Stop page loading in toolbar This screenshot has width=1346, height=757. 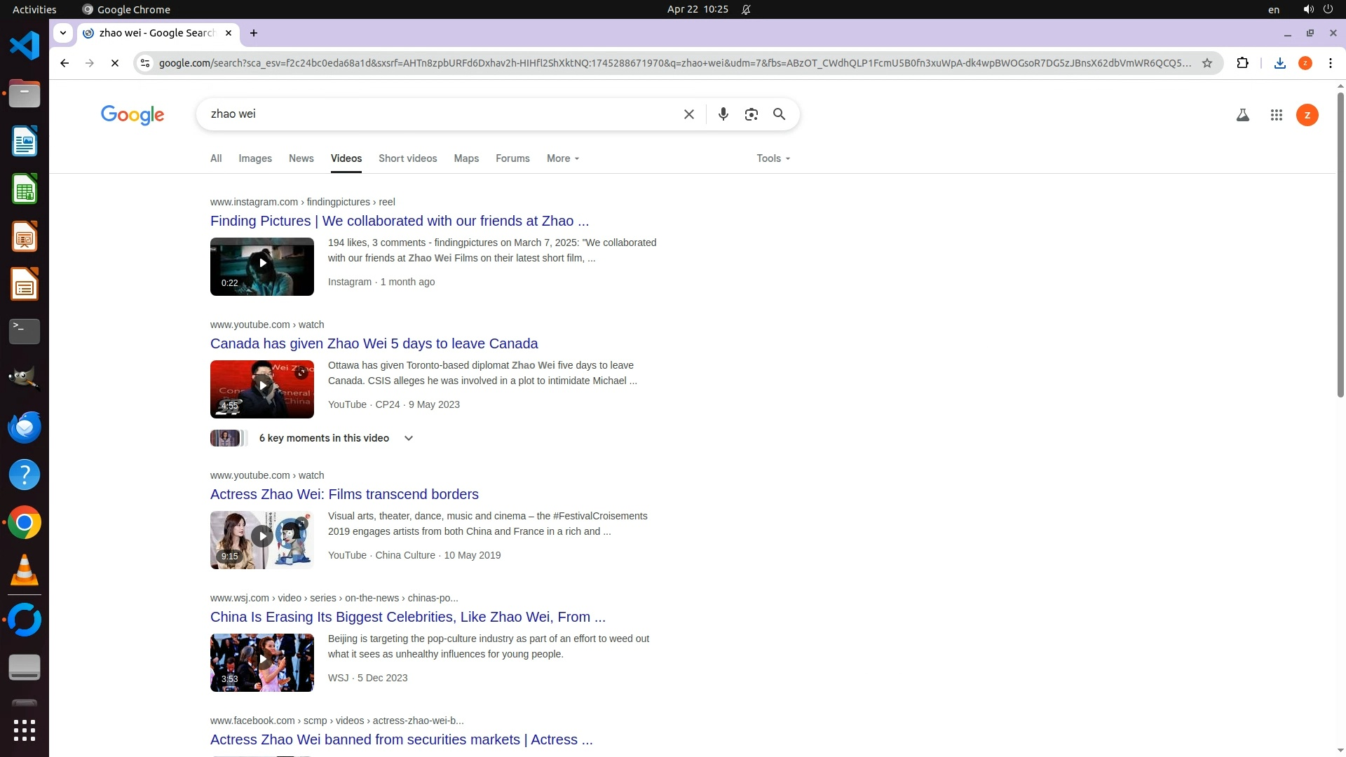[x=115, y=63]
